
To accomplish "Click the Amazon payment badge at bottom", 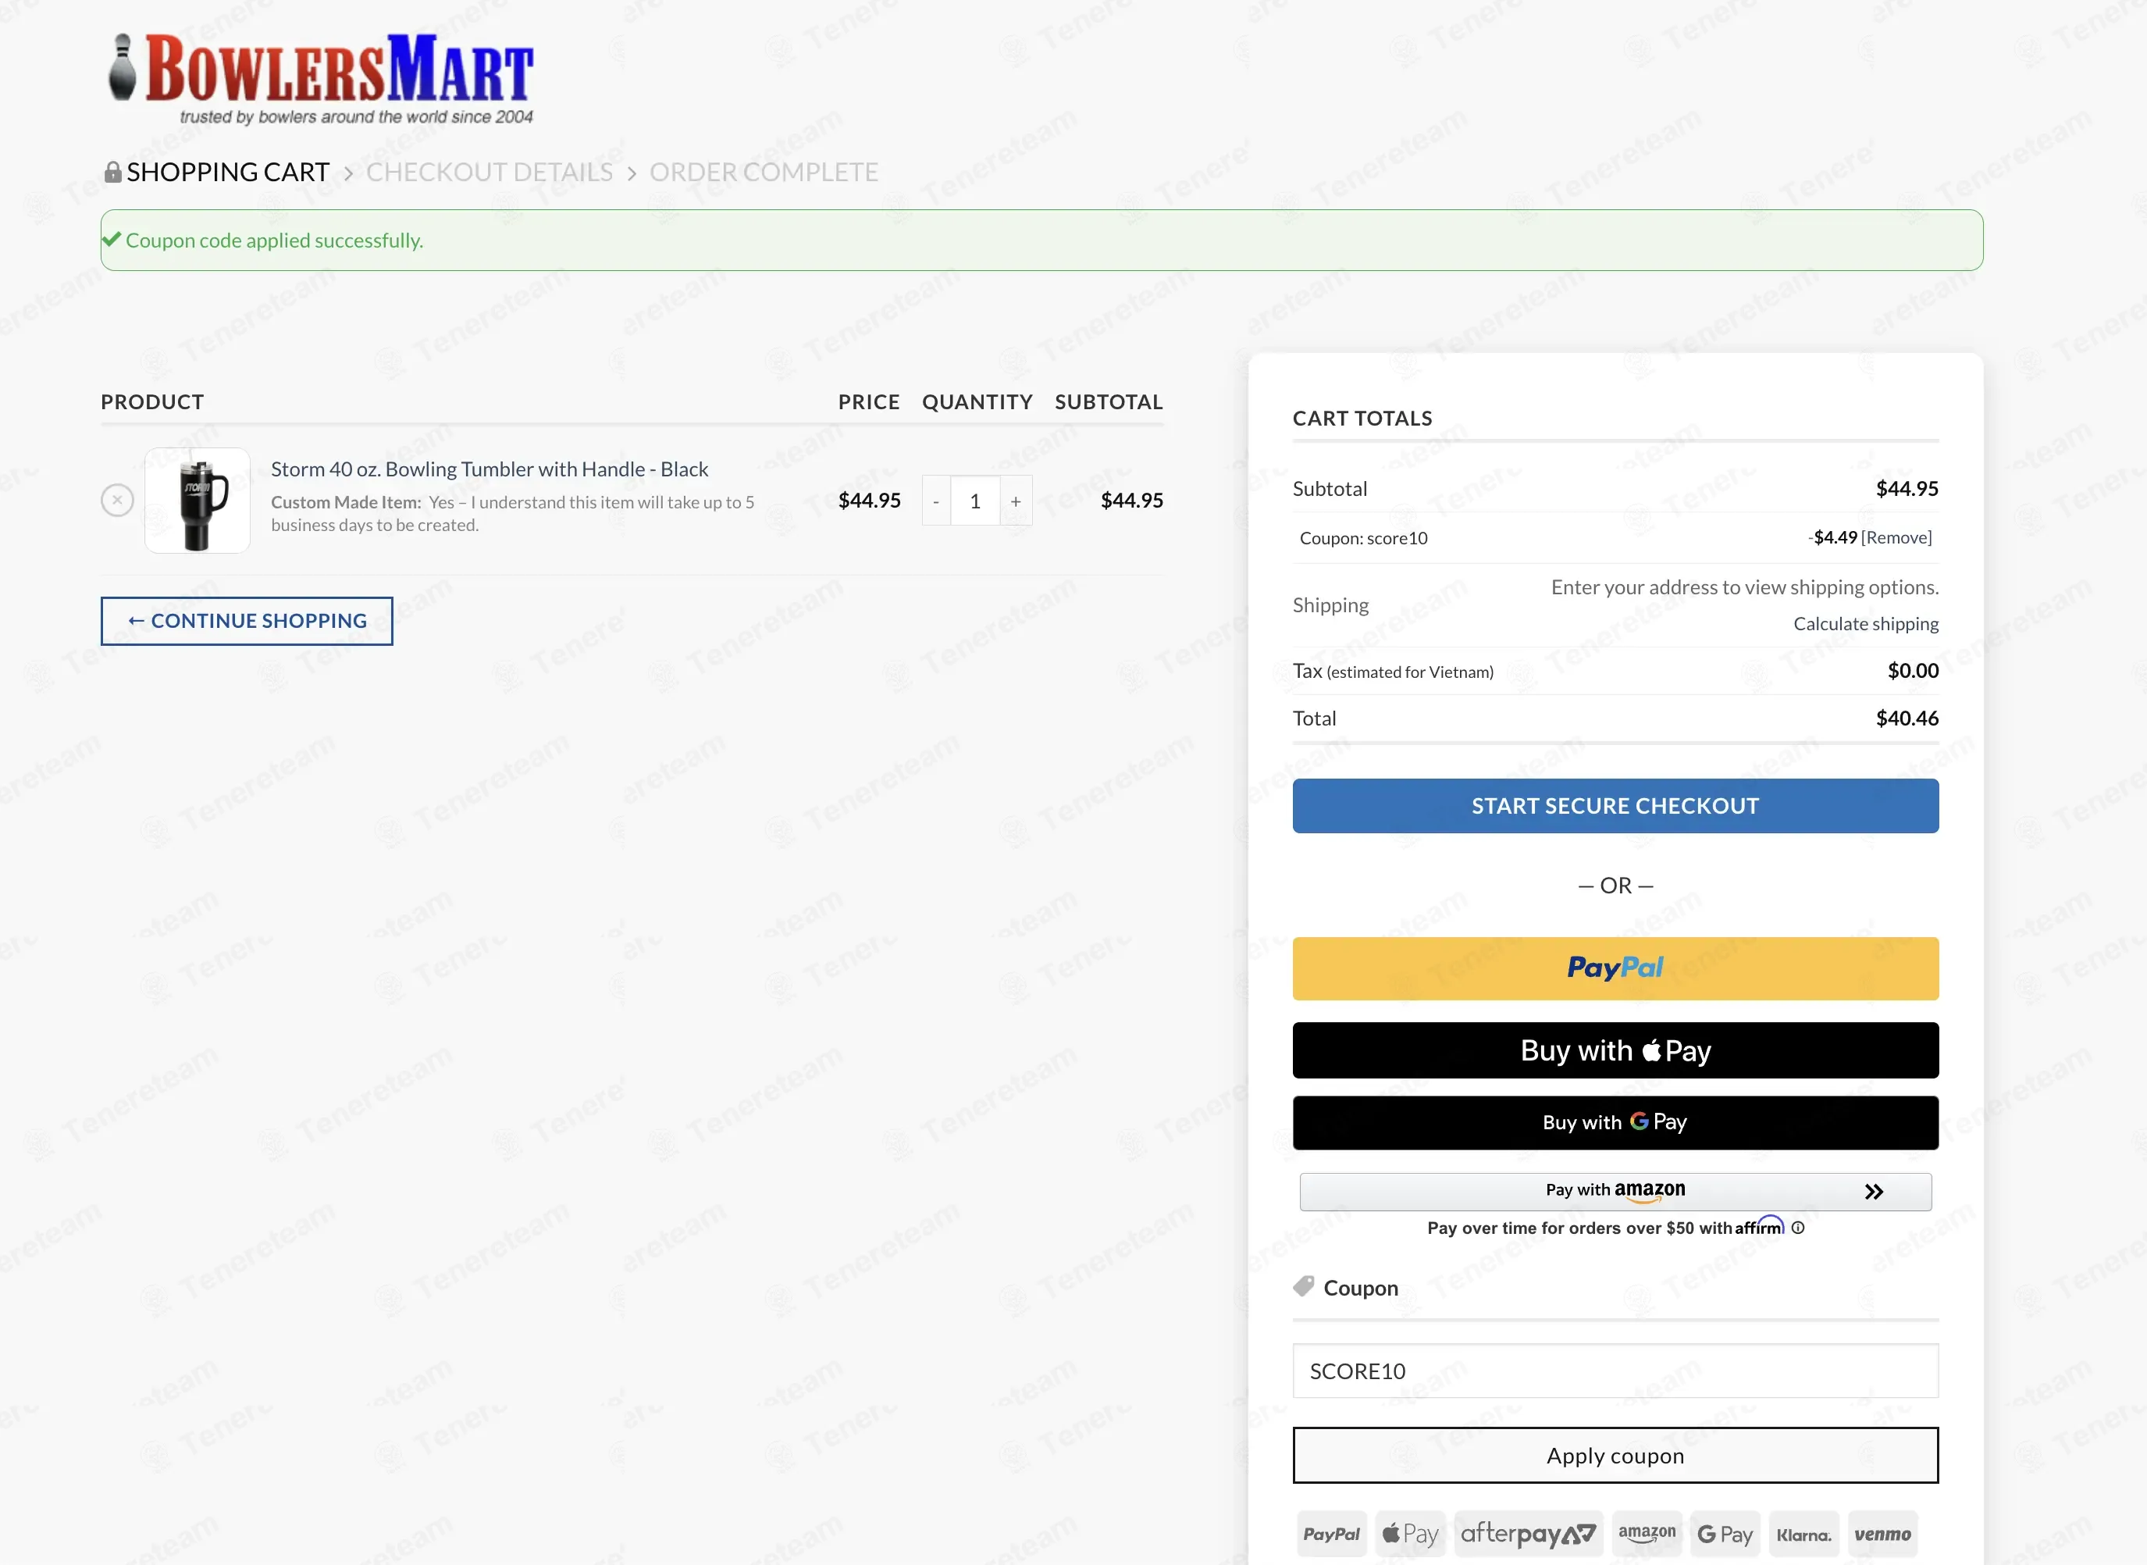I will [1647, 1534].
